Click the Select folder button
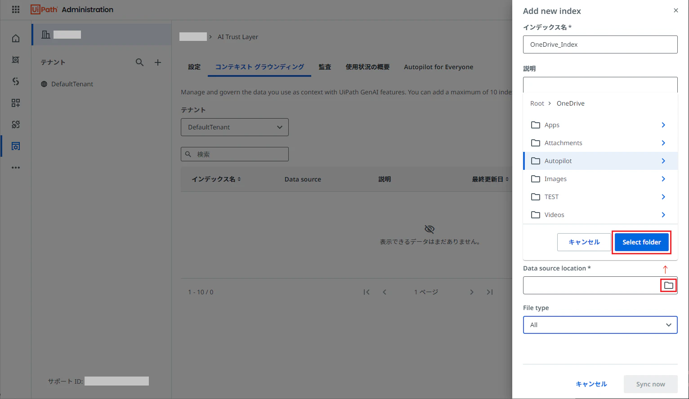Viewport: 689px width, 399px height. 642,242
